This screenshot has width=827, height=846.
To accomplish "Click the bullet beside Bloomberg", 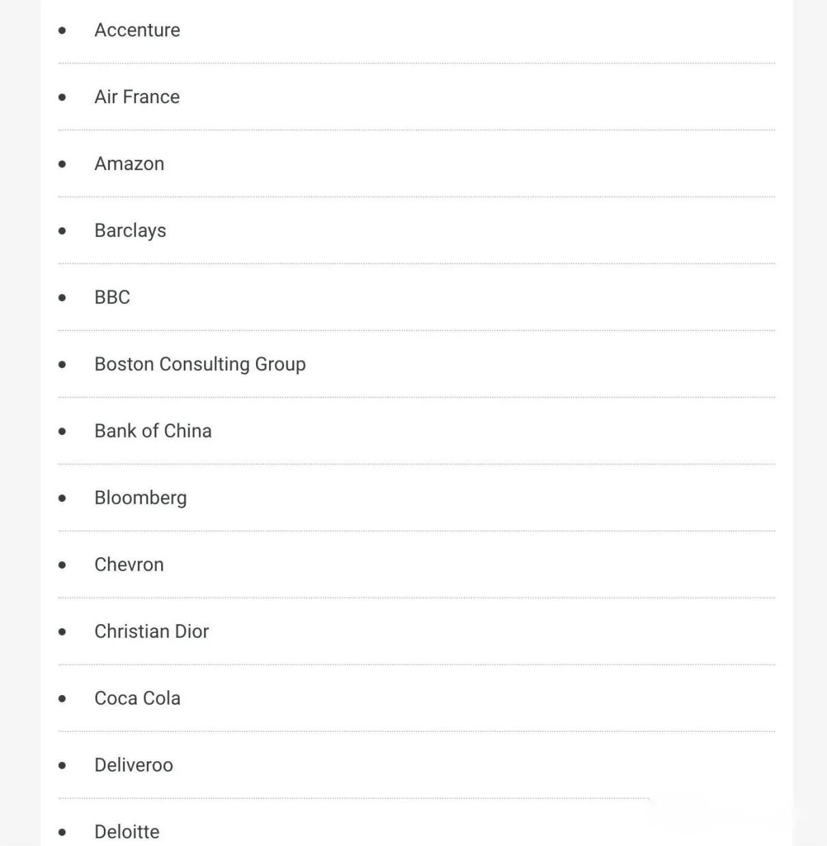I will [x=63, y=498].
